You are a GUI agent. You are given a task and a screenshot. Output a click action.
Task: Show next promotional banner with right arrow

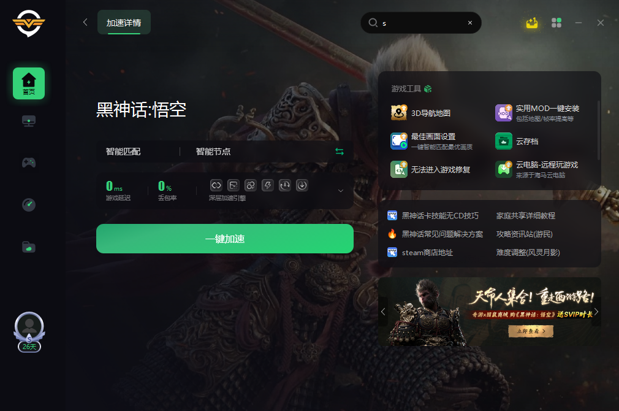pyautogui.click(x=596, y=312)
